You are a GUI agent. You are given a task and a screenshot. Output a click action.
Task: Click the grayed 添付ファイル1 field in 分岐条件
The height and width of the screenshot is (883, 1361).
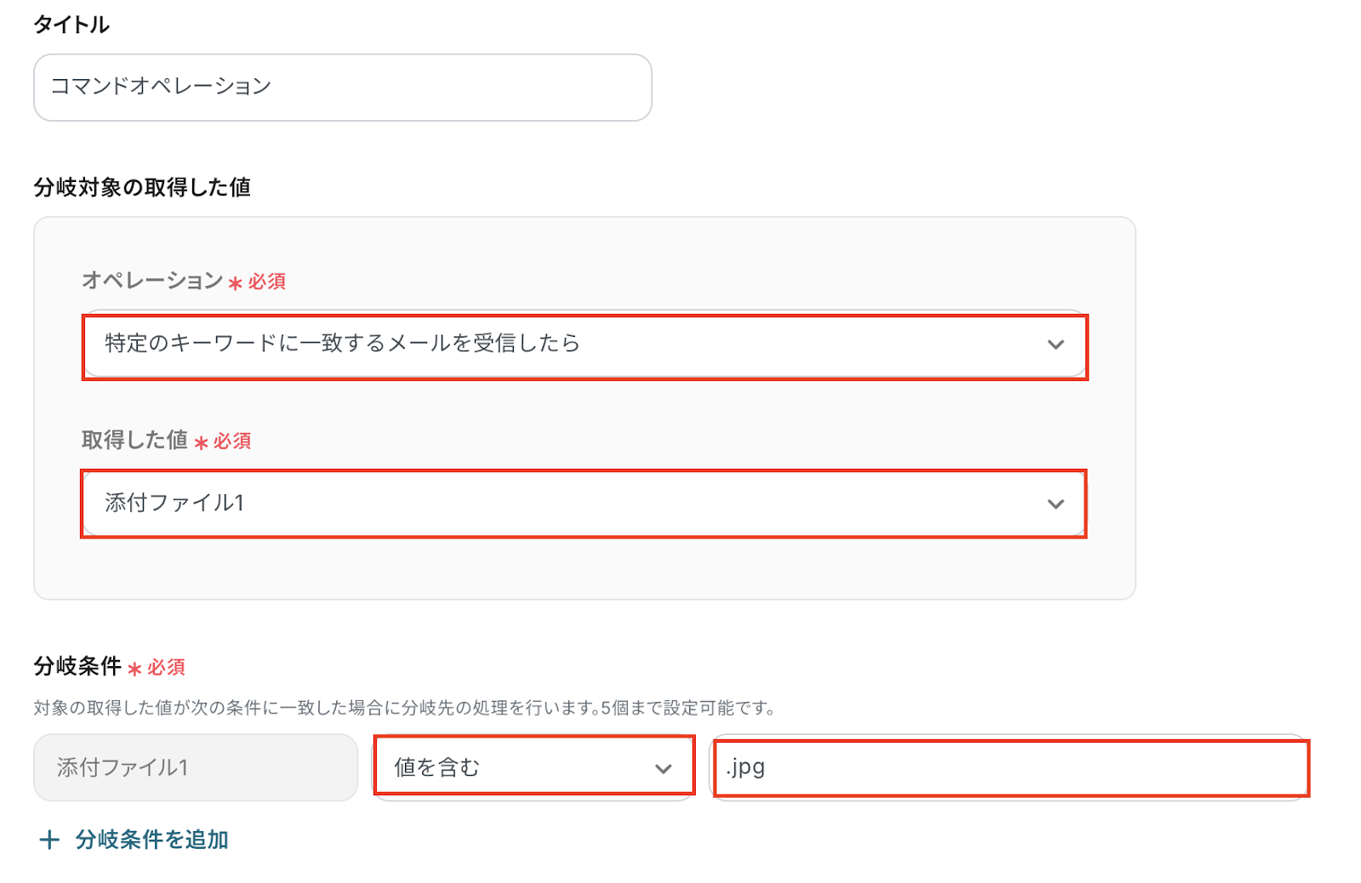(195, 767)
